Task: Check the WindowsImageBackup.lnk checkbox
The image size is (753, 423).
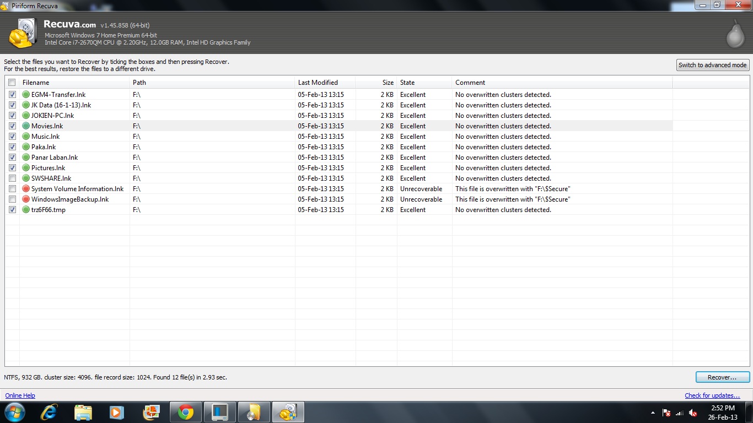Action: pos(12,199)
